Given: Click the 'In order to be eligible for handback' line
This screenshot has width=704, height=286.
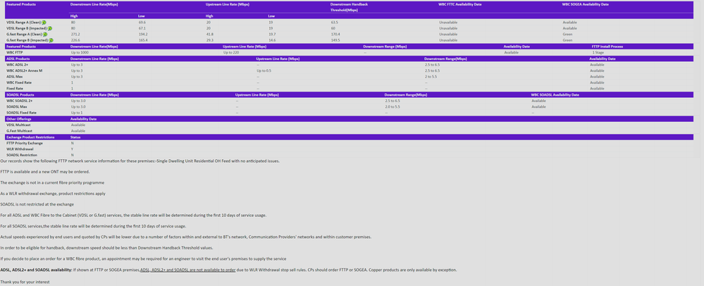Looking at the screenshot, I should [107, 248].
